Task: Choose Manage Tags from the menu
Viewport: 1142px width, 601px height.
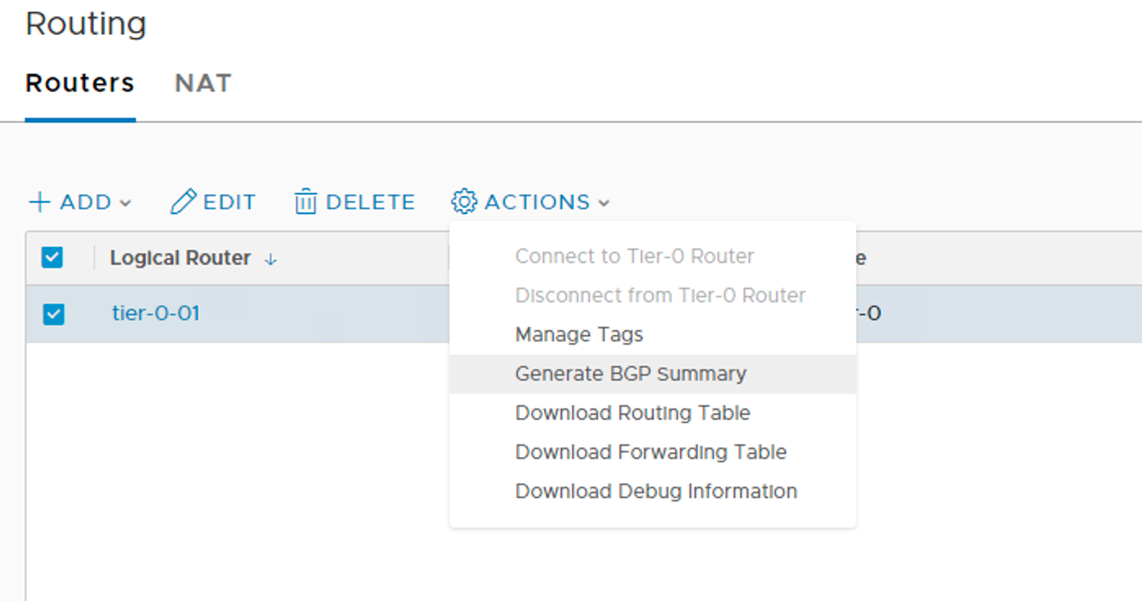Action: 579,335
